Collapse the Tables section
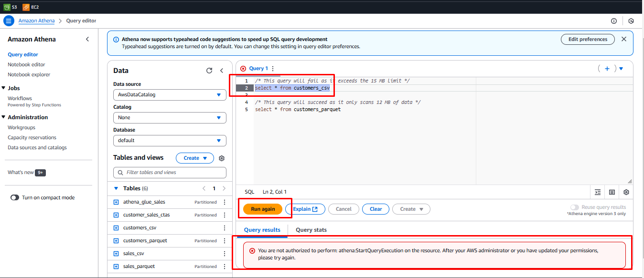This screenshot has height=278, width=644. pyautogui.click(x=116, y=188)
